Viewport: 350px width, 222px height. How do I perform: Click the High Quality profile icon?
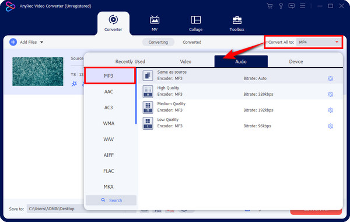(x=148, y=92)
